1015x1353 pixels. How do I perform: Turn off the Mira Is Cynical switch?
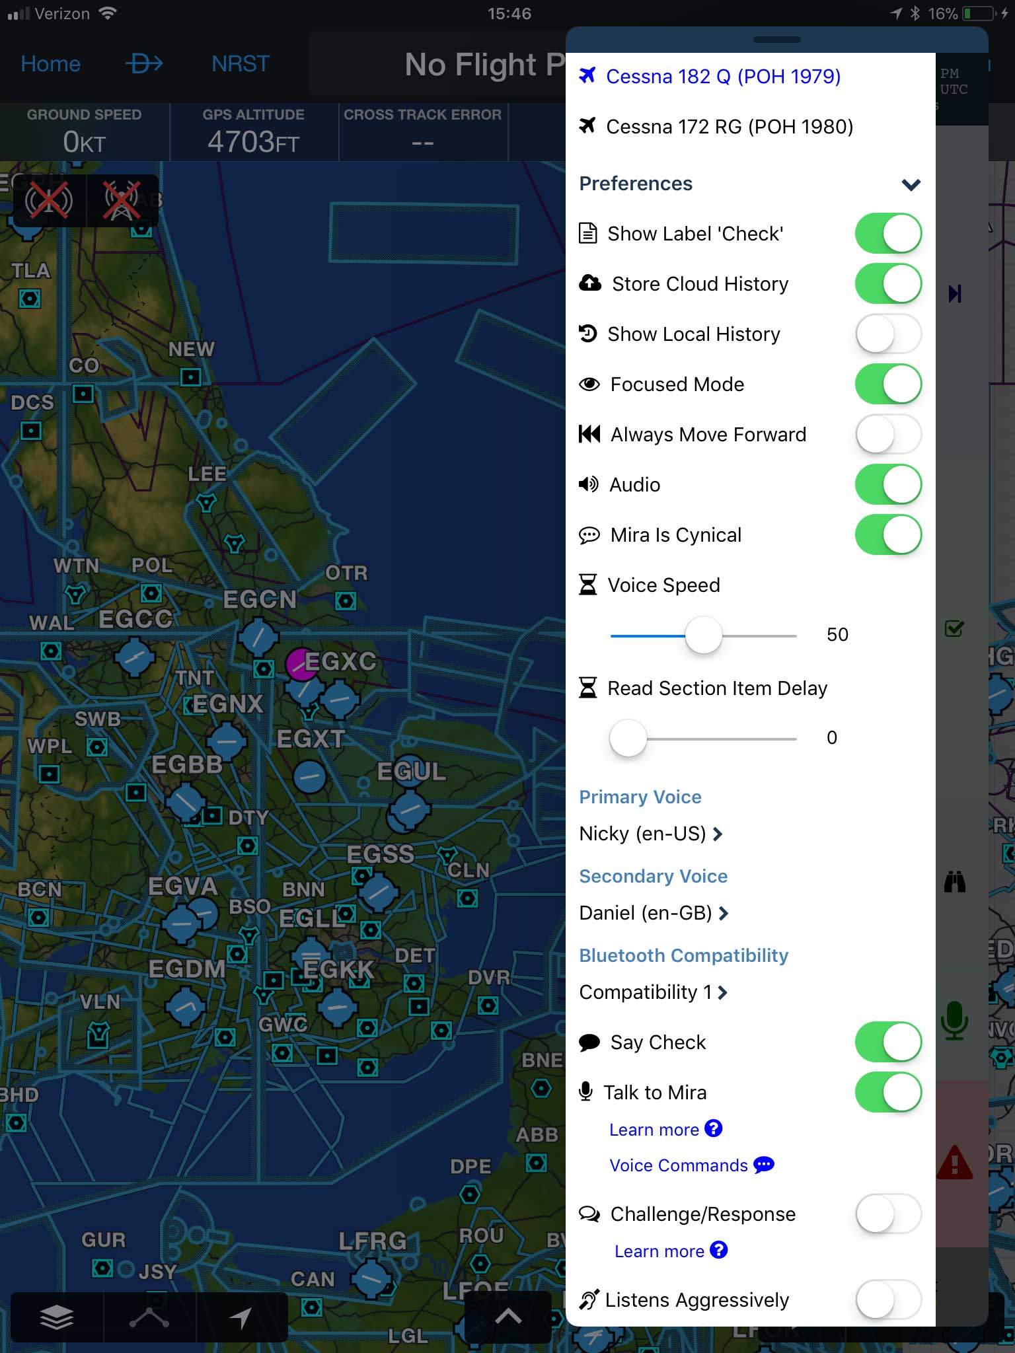pos(888,534)
